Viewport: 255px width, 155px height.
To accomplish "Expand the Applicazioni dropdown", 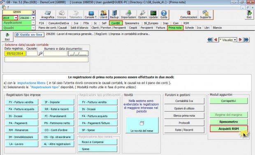I will coord(33,23).
